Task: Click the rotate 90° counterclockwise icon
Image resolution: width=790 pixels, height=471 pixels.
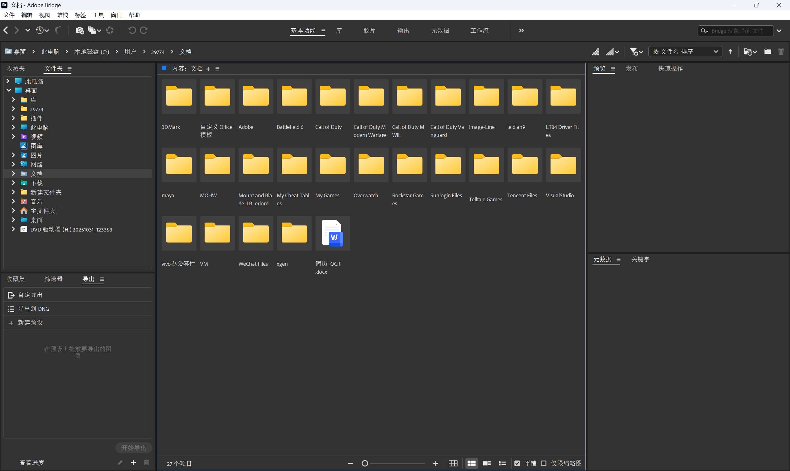Action: 132,30
